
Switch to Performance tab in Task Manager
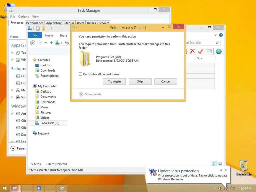35,23
